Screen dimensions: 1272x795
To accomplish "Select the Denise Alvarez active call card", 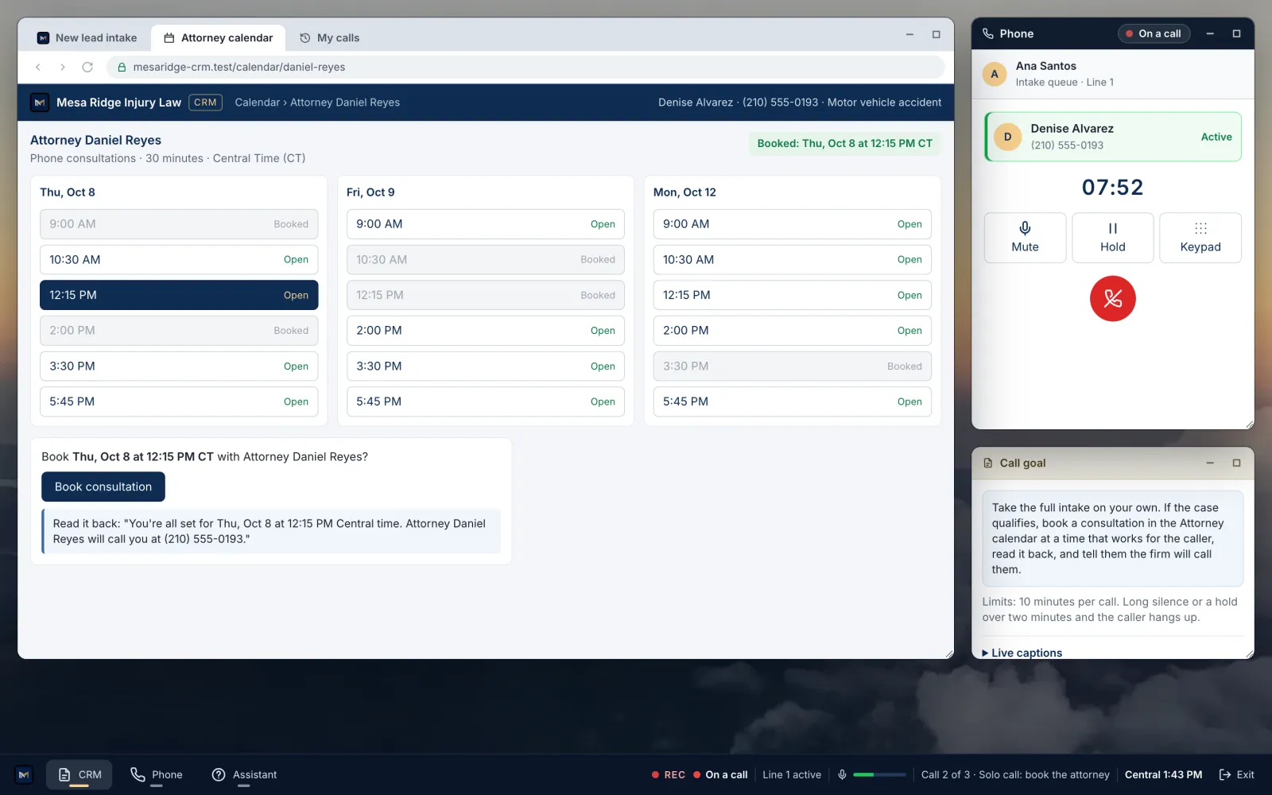I will click(1112, 137).
